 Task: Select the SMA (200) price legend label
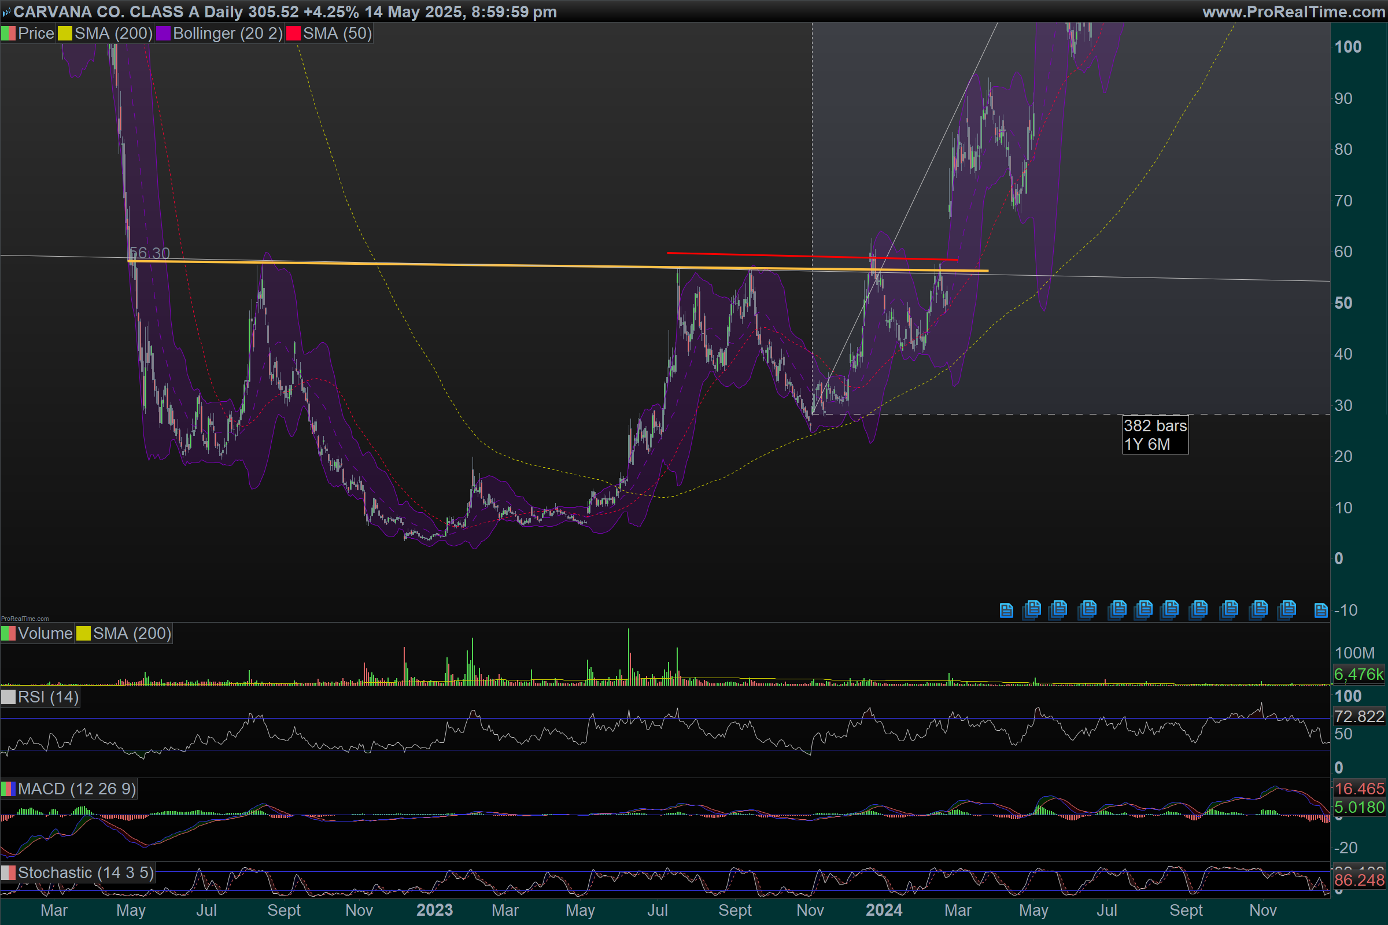[x=113, y=34]
